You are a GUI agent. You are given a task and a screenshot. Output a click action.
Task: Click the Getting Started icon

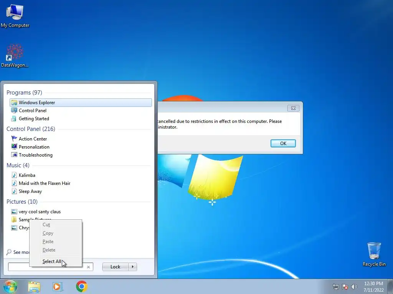pos(14,119)
